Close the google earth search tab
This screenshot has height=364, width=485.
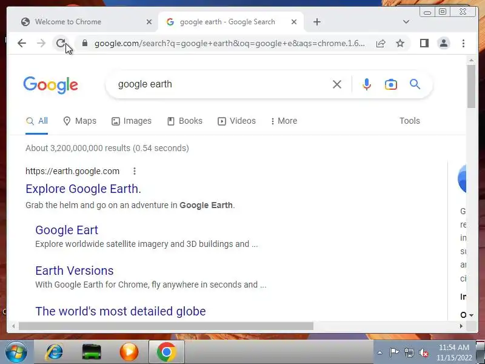[294, 22]
